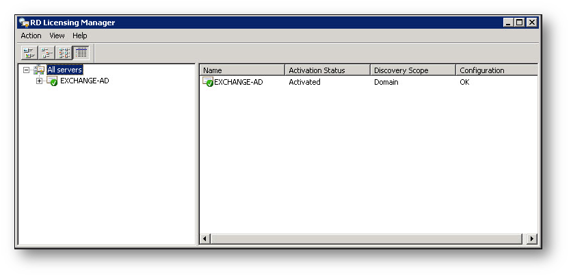Expand the EXCHANGE-AD tree node
The width and height of the screenshot is (571, 278).
[x=39, y=81]
